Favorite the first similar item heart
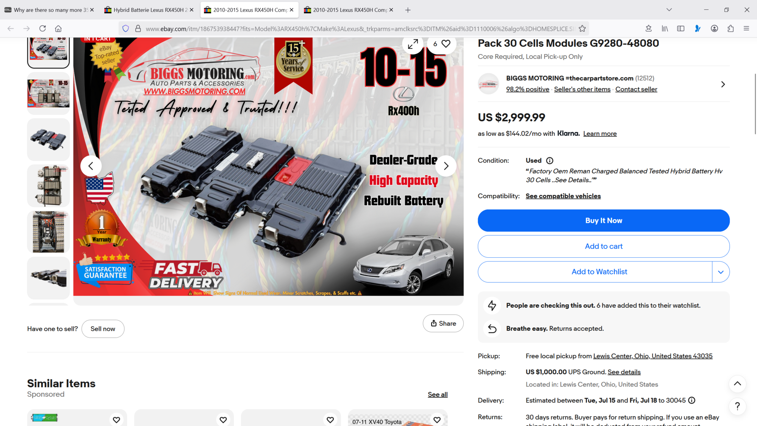The height and width of the screenshot is (426, 757). [x=116, y=420]
